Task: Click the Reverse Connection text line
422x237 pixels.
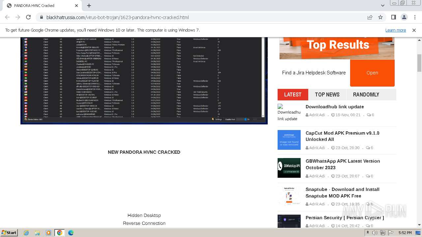Action: pos(144,223)
